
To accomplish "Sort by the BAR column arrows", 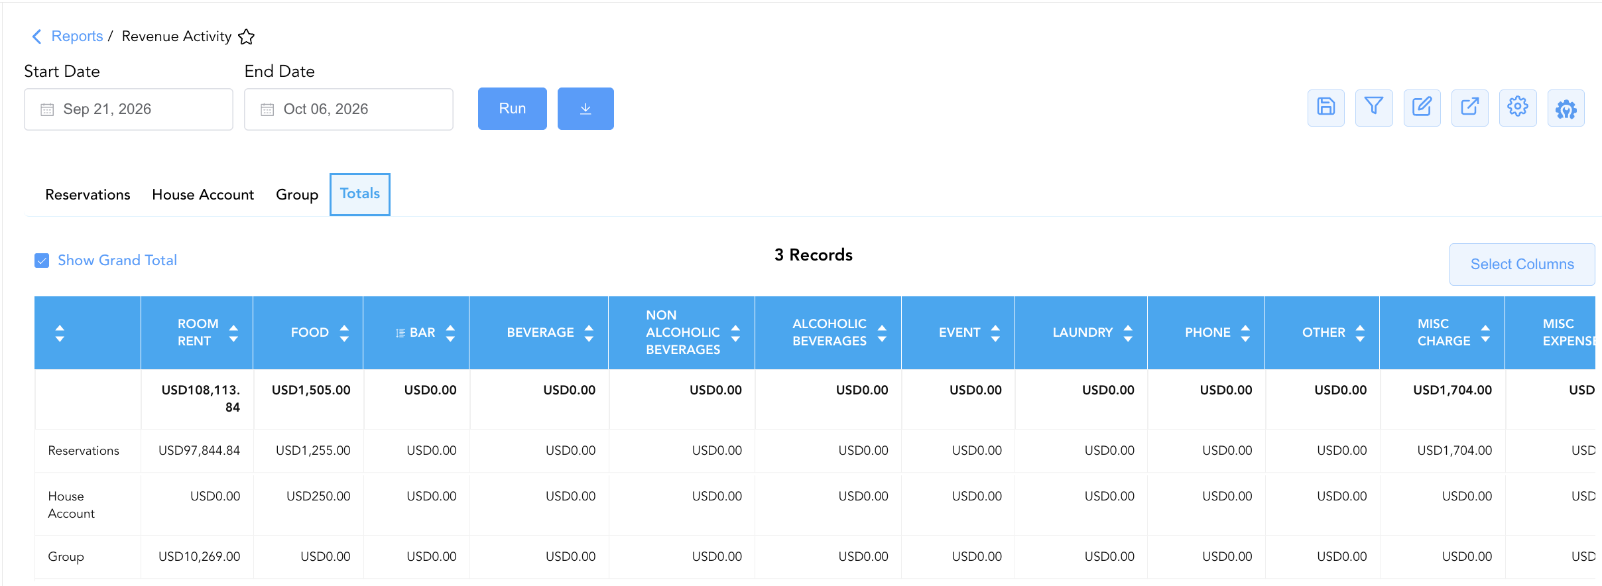I will click(x=450, y=333).
